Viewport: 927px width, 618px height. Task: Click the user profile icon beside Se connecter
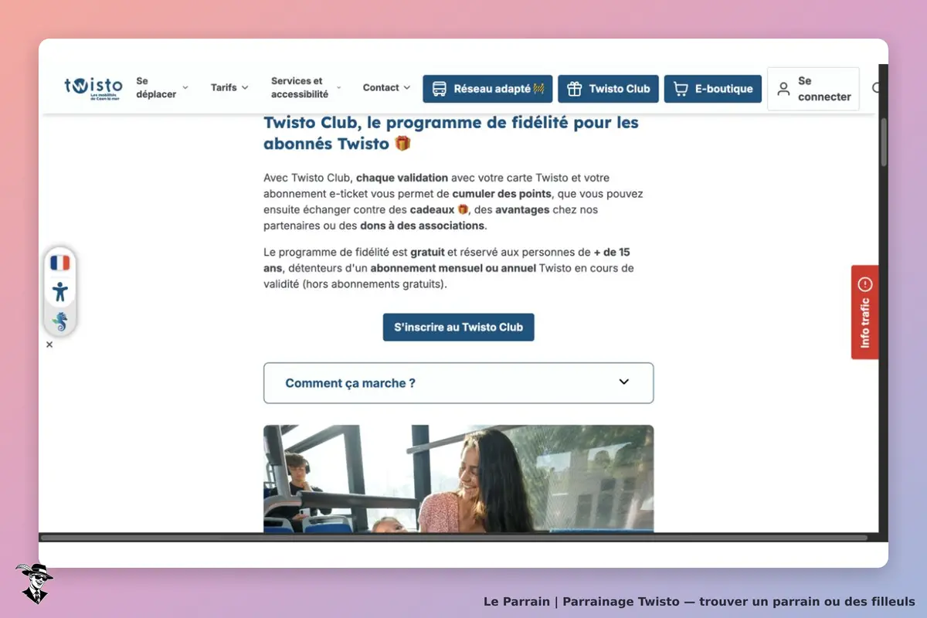(783, 89)
